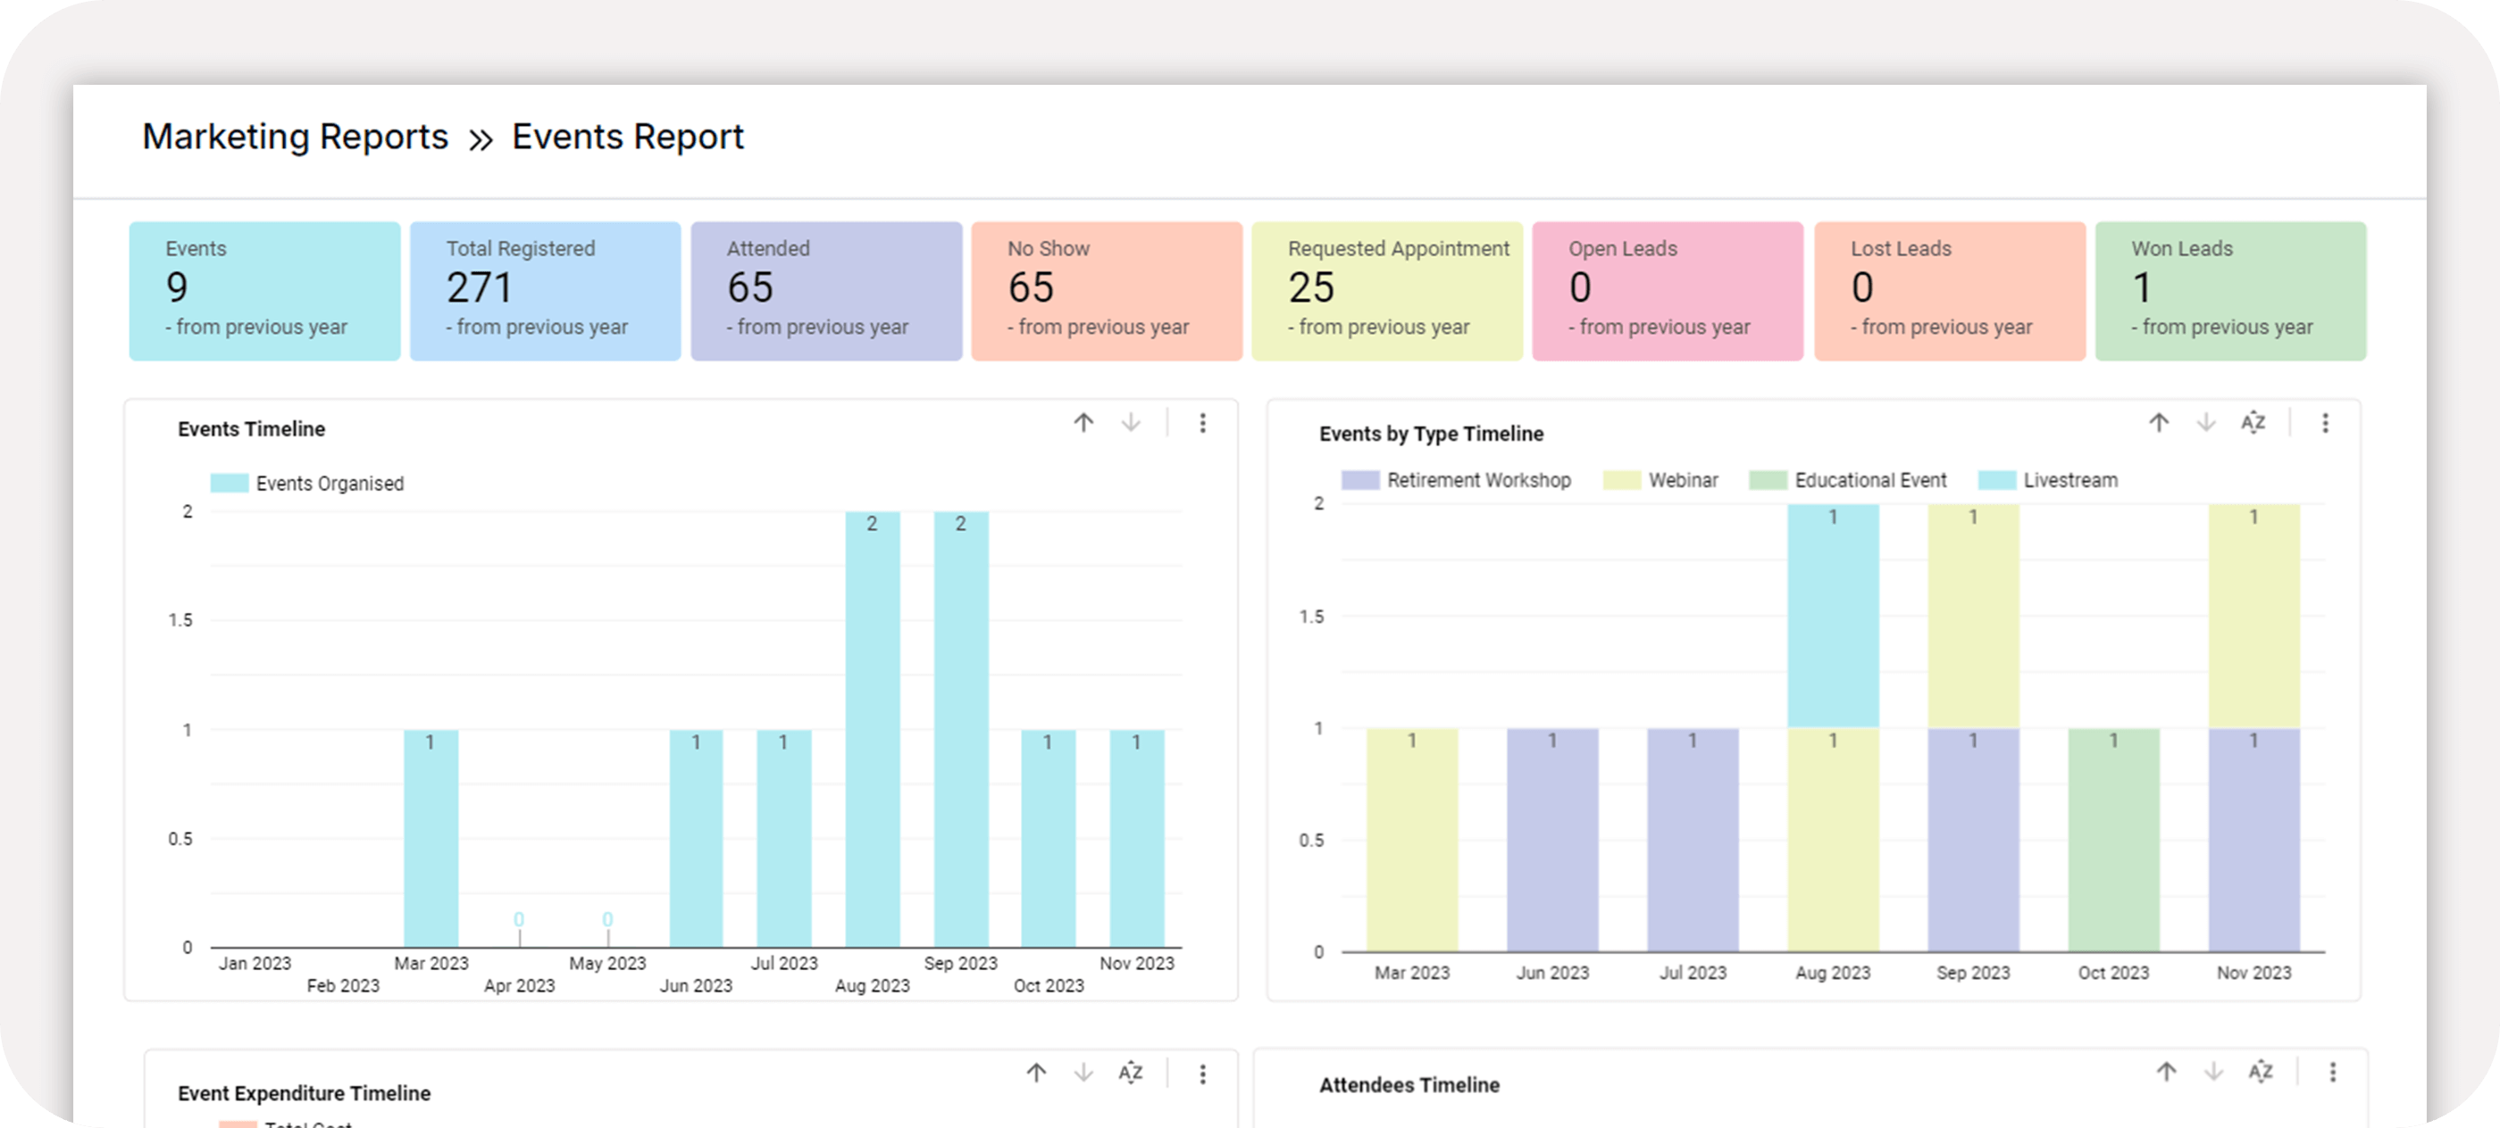Click sort ascending arrow in Event Expenditure Timeline
This screenshot has height=1128, width=2500.
pyautogui.click(x=1036, y=1073)
